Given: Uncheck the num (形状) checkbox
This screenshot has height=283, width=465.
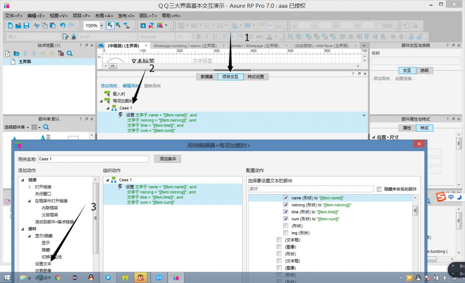Looking at the screenshot, I should click(x=286, y=219).
